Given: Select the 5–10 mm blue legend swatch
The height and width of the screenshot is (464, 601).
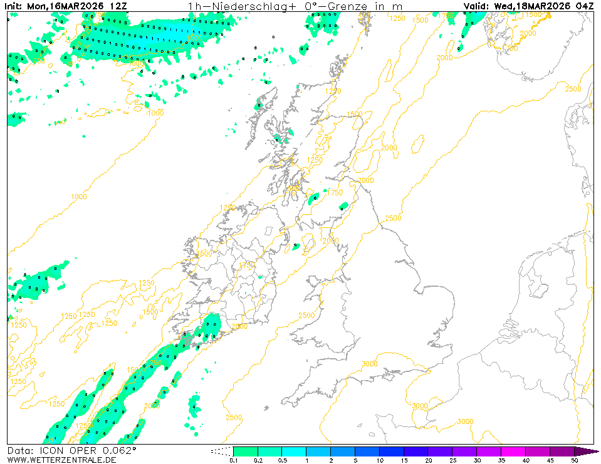Looking at the screenshot, I should [x=367, y=451].
